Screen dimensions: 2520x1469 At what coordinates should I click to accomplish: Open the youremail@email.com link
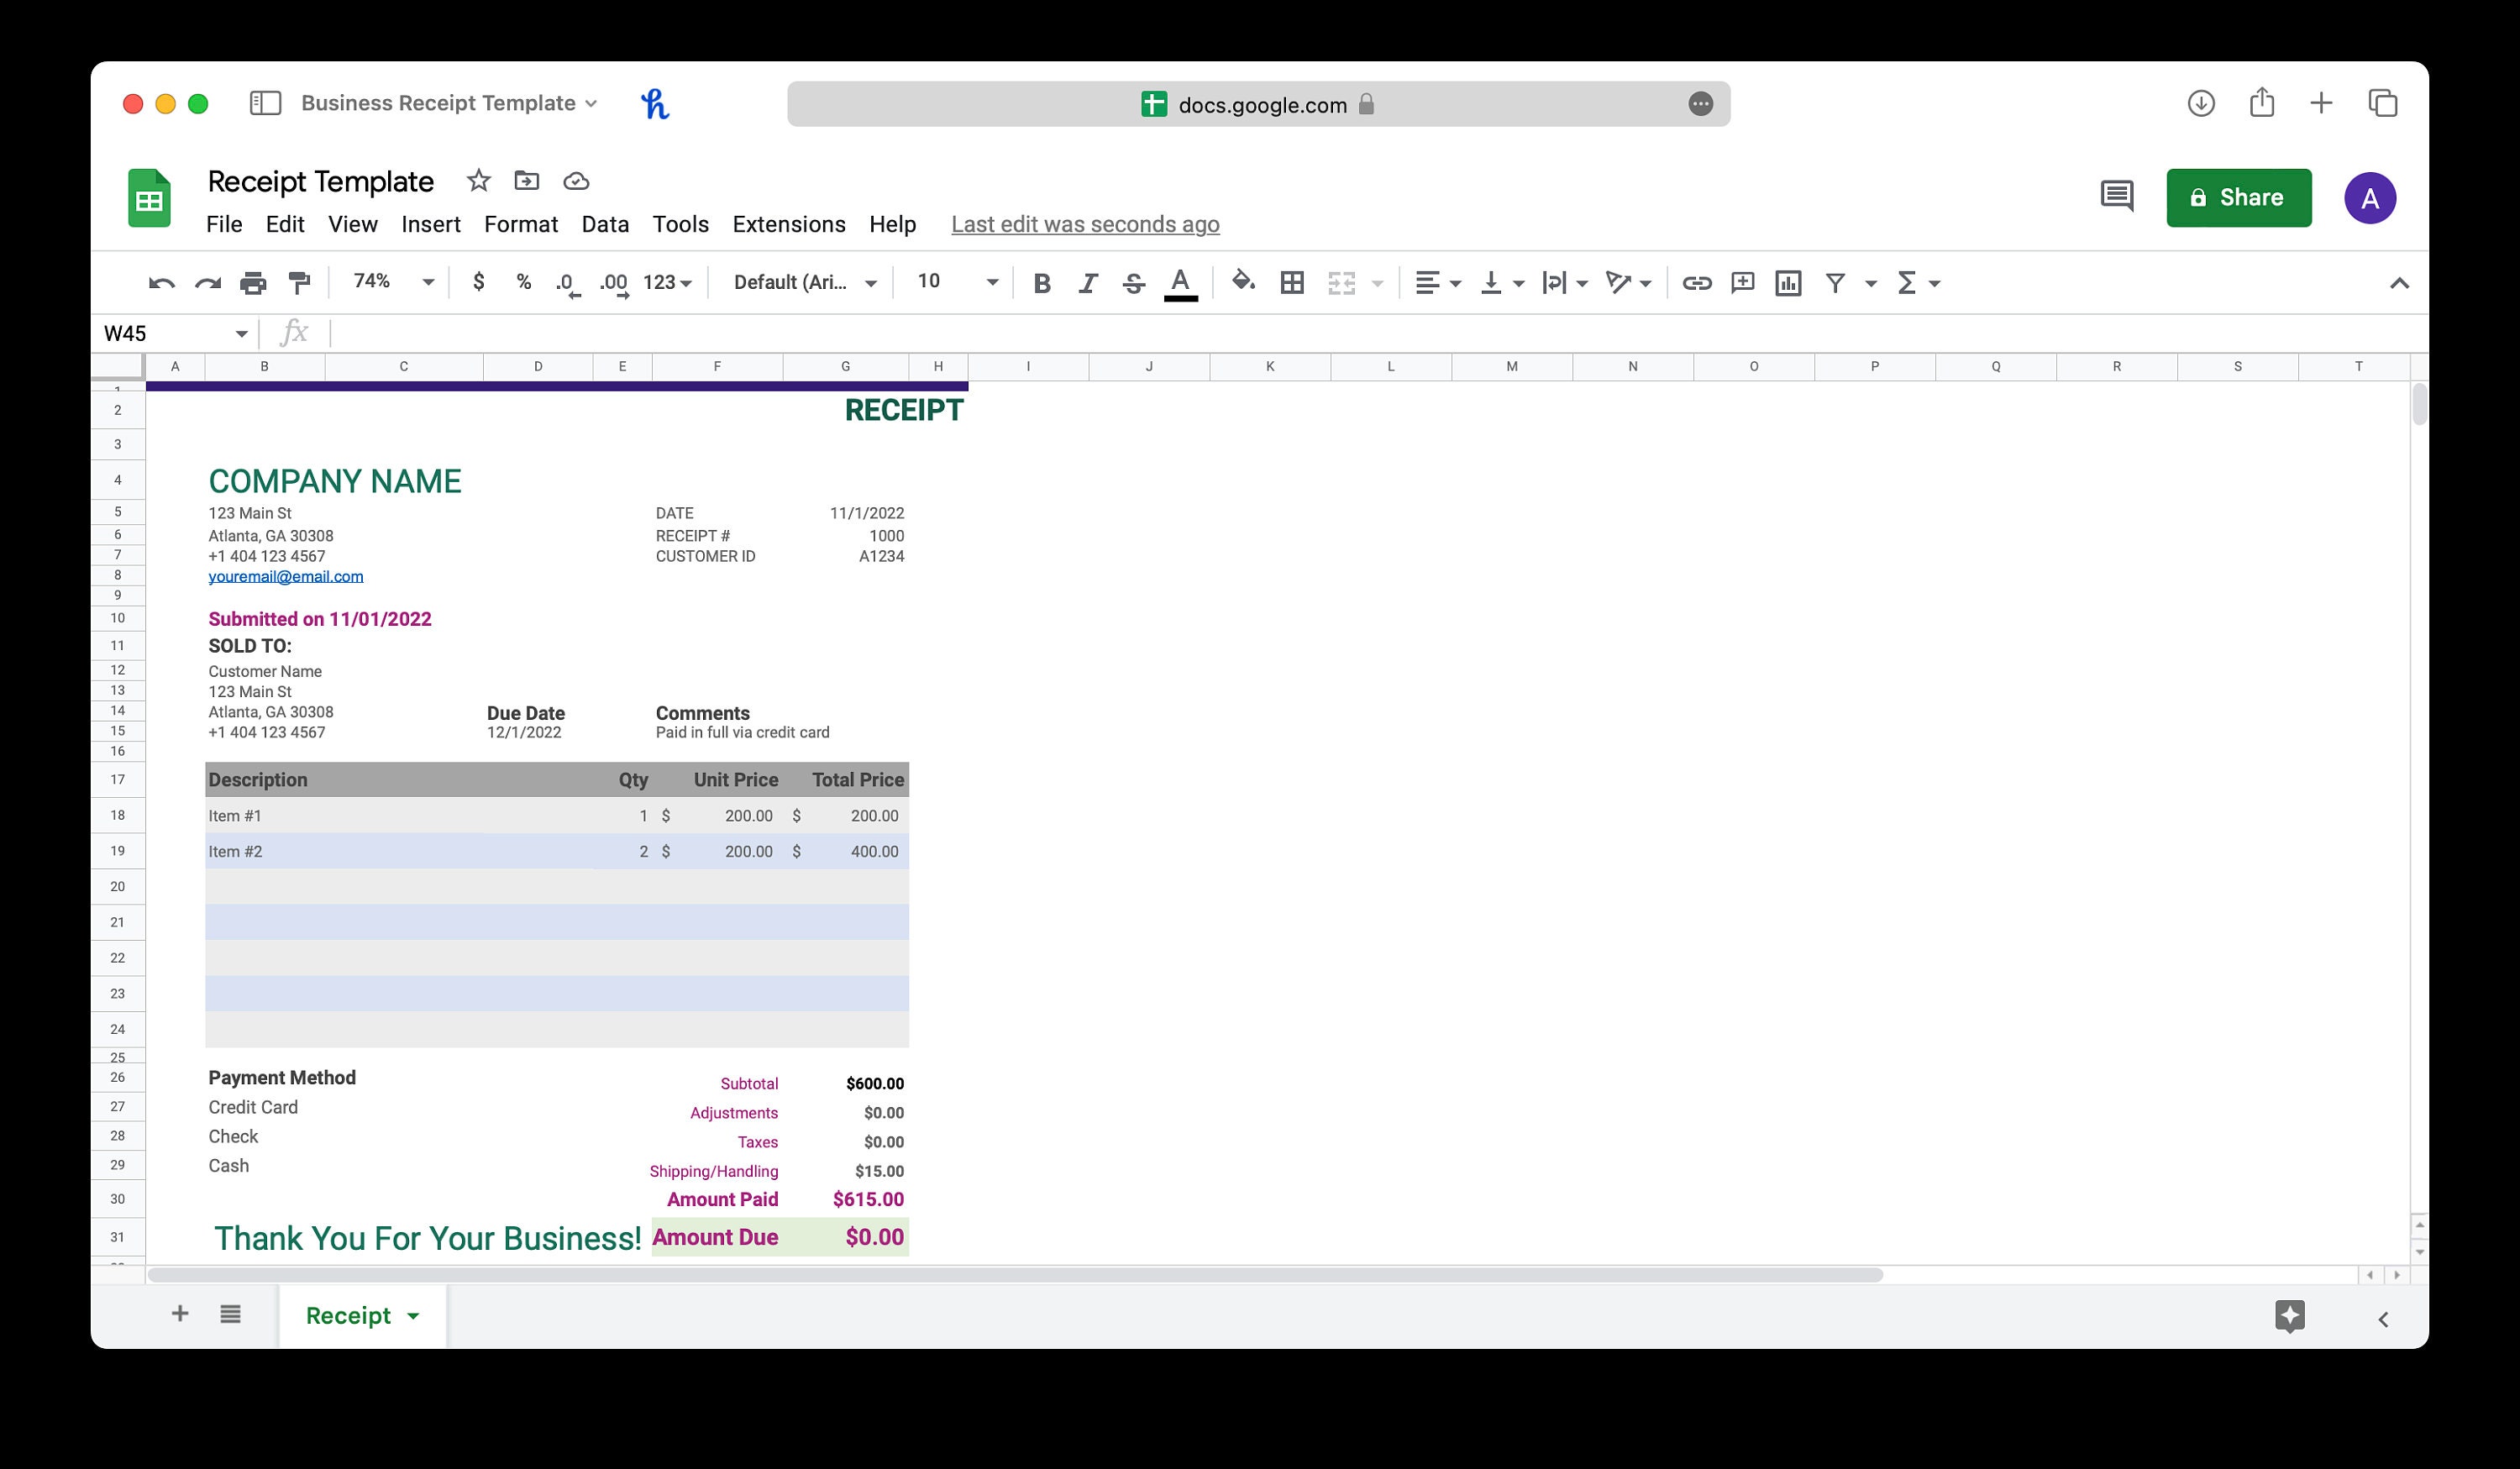pos(286,576)
